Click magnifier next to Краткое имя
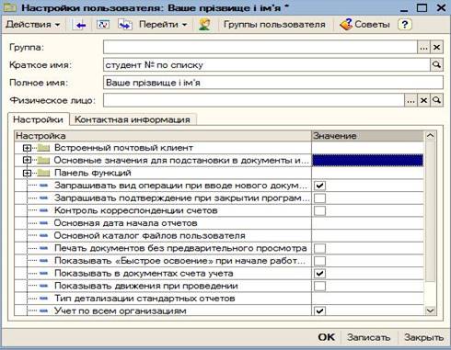The width and height of the screenshot is (451, 350). [436, 65]
